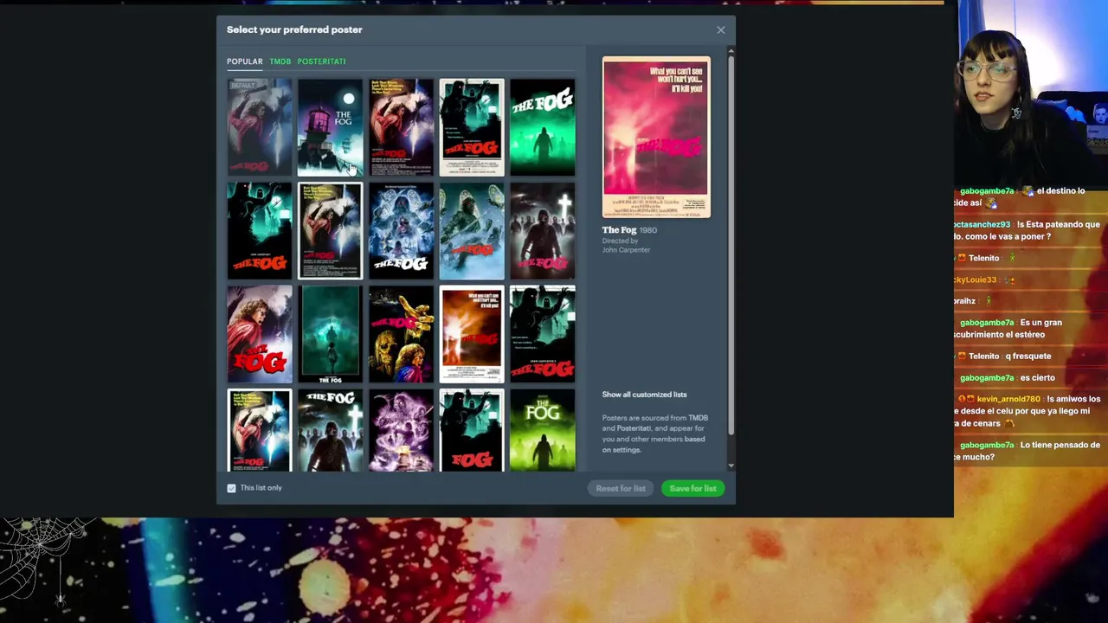Select the borderless teal silhouette poster in the second row
1108x623 pixels.
260,231
